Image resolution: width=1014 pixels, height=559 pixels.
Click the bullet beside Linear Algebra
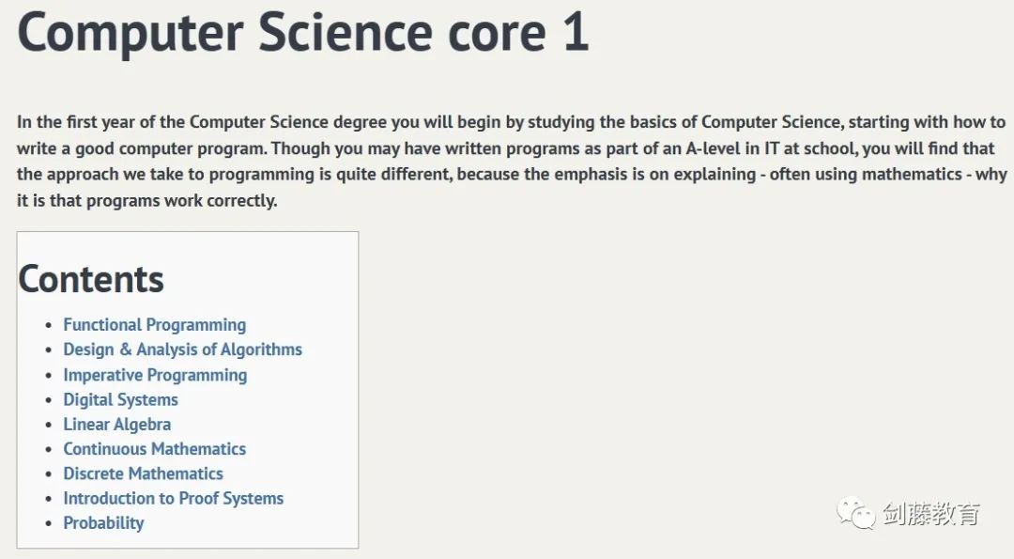pyautogui.click(x=49, y=425)
